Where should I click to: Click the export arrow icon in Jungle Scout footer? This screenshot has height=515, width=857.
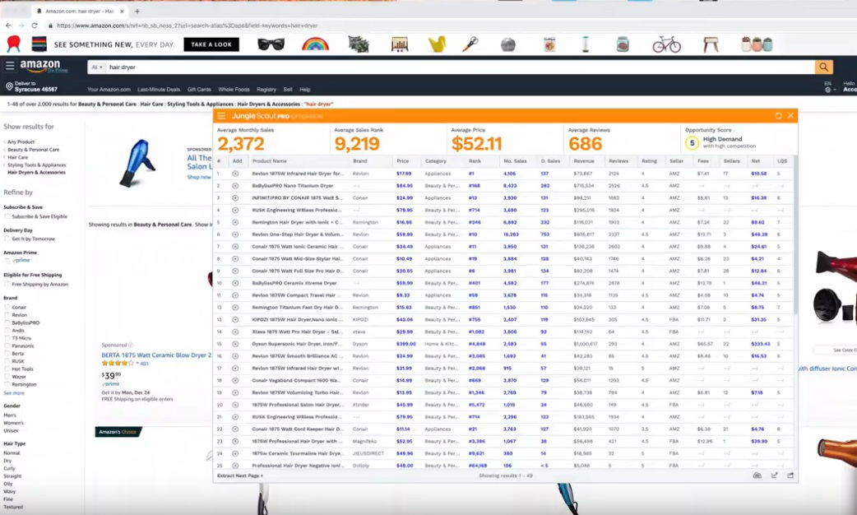(774, 476)
